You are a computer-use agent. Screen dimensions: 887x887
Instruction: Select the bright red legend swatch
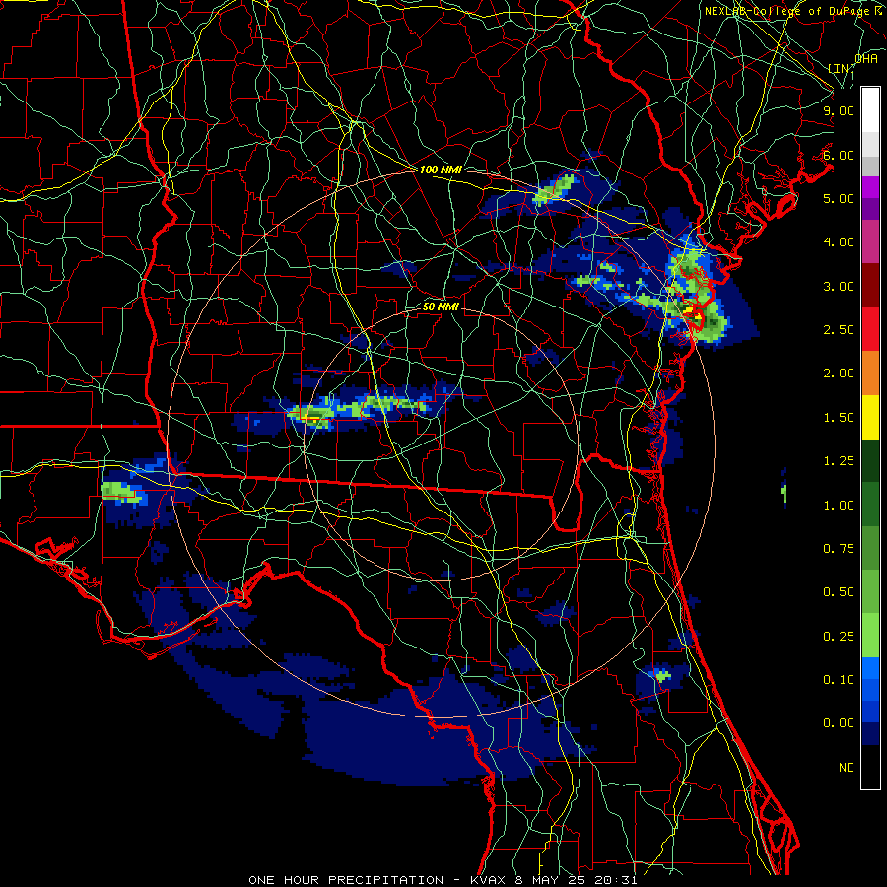point(870,329)
